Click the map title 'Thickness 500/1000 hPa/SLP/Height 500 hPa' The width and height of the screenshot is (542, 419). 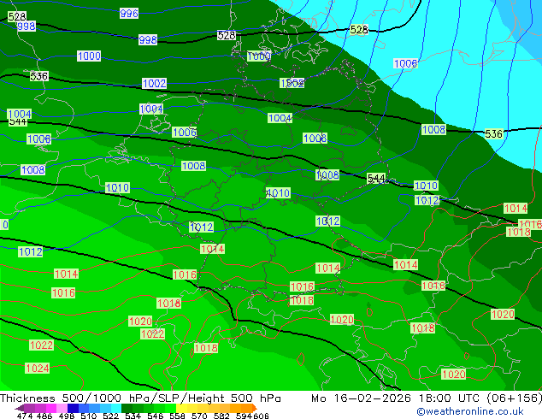(140, 398)
